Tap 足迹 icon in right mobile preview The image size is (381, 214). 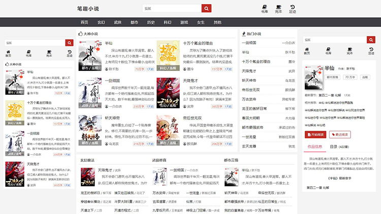371,51
